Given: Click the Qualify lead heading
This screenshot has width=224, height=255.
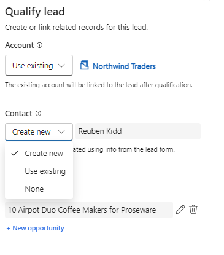Looking at the screenshot, I should 35,12.
